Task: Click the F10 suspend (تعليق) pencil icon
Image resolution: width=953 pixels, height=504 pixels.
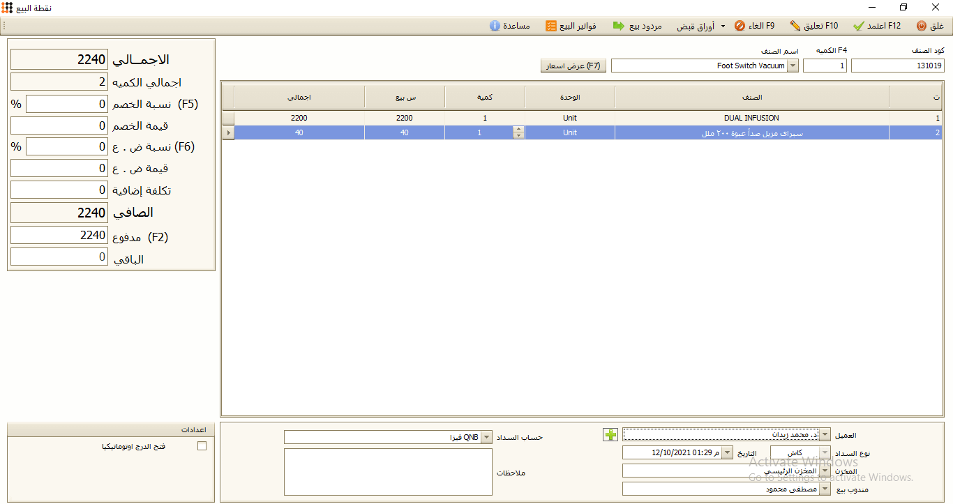Action: coord(795,26)
